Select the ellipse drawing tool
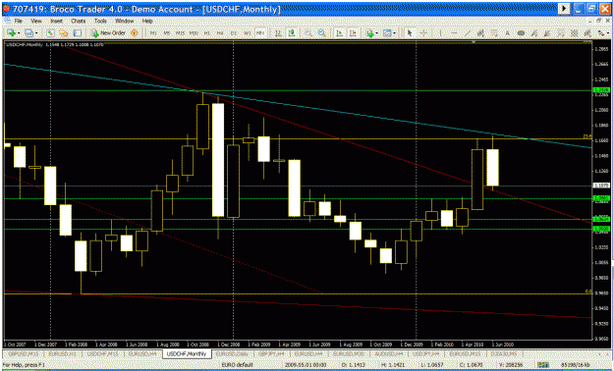This screenshot has width=614, height=371. coord(521,33)
